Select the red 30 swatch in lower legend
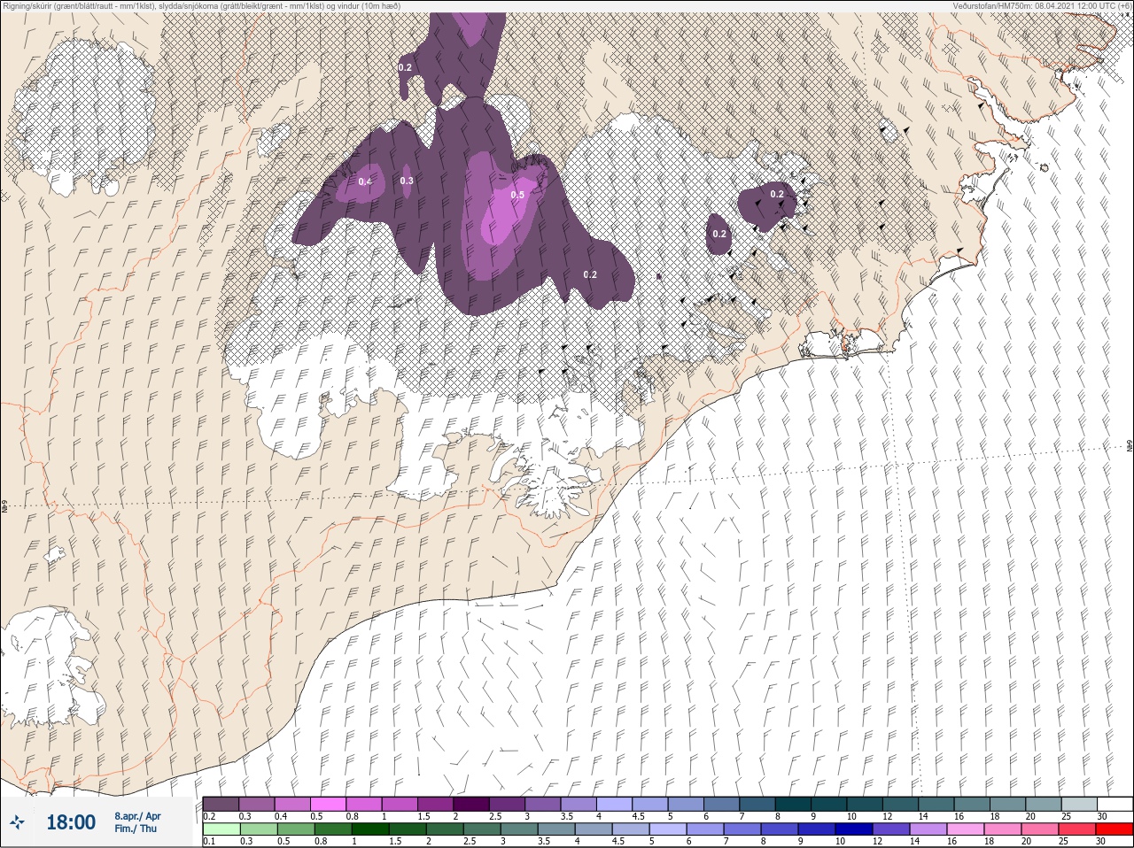 point(1115,829)
